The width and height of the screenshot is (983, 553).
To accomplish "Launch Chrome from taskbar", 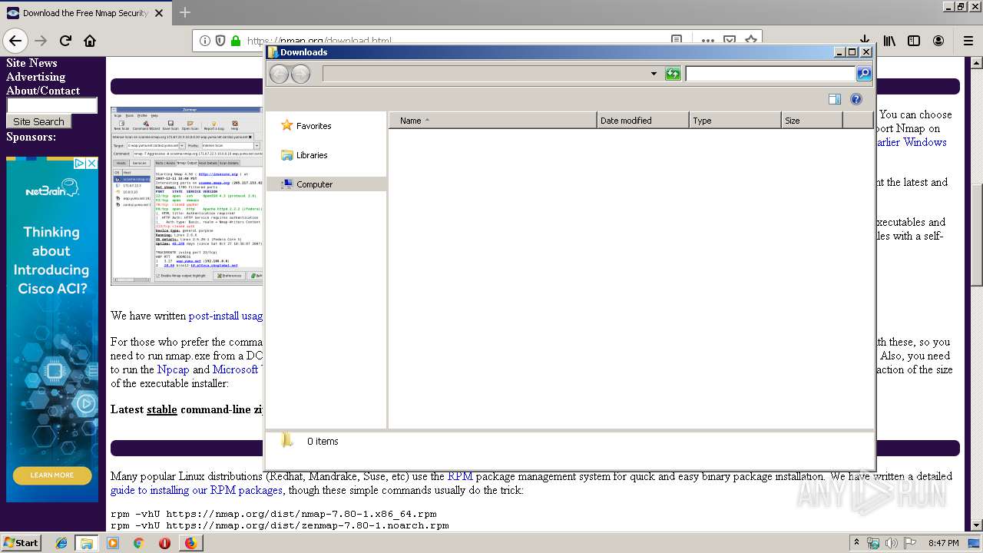I will 138,543.
